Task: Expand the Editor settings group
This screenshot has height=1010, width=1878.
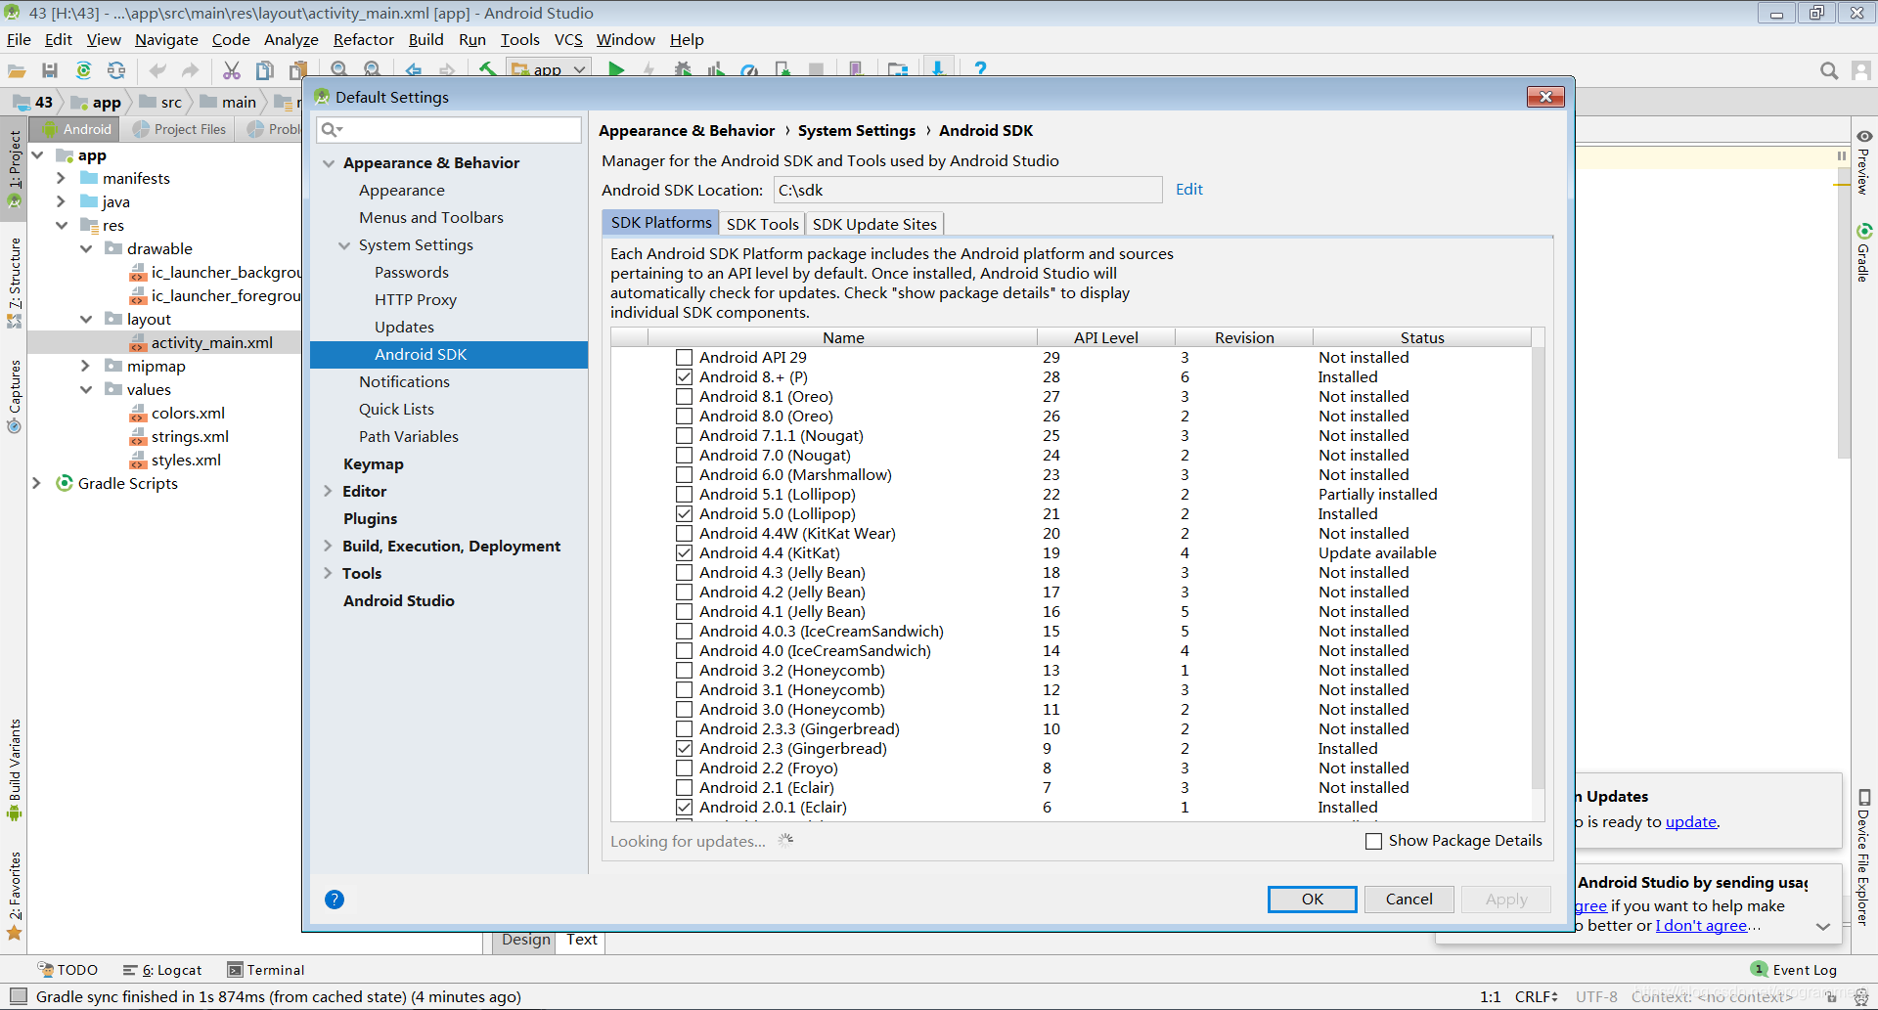Action: click(329, 492)
